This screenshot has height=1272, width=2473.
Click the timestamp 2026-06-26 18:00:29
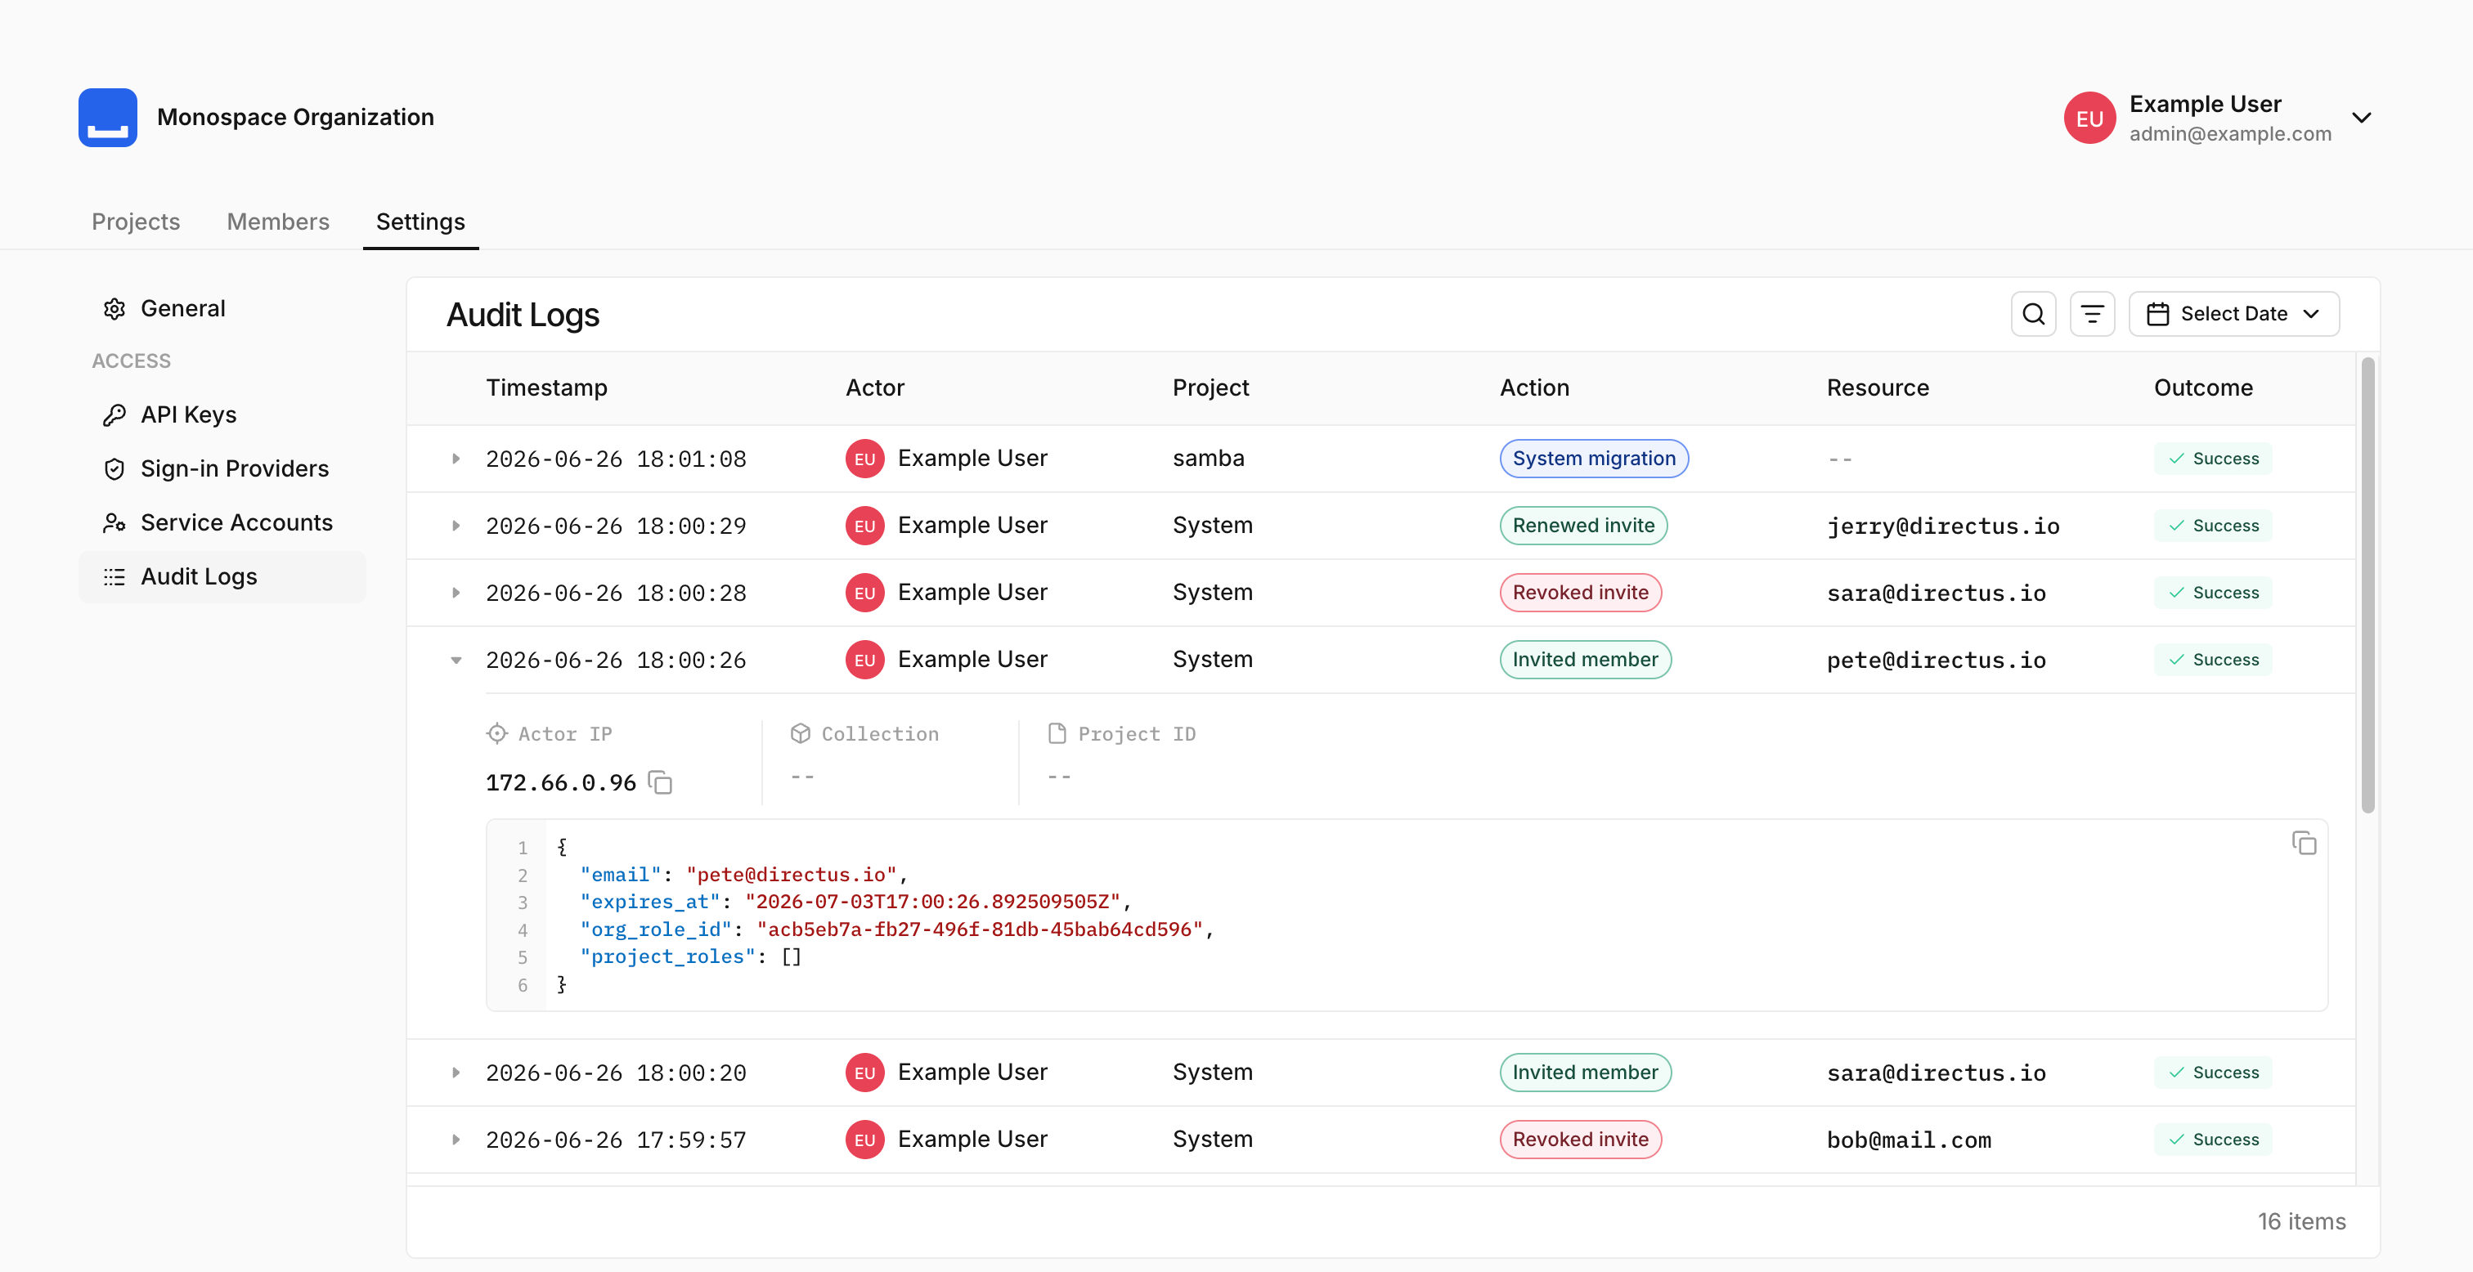click(615, 526)
